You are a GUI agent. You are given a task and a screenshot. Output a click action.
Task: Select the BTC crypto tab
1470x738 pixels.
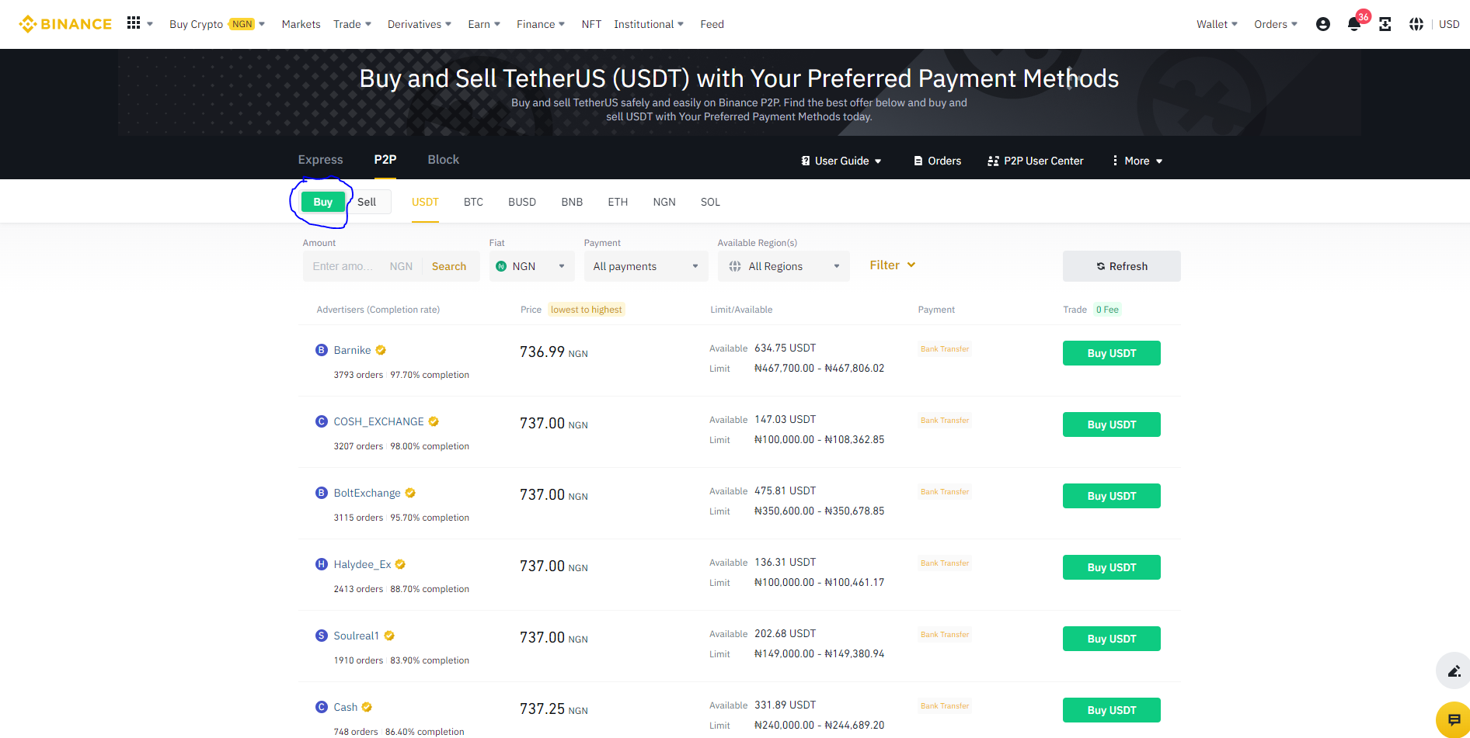pos(473,202)
